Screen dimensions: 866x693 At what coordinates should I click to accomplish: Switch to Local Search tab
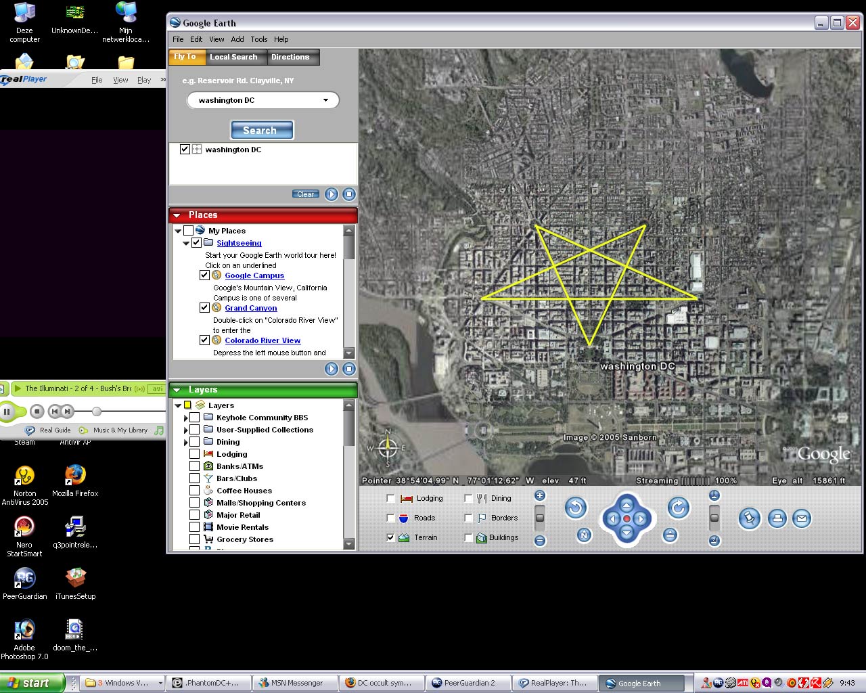pyautogui.click(x=233, y=57)
